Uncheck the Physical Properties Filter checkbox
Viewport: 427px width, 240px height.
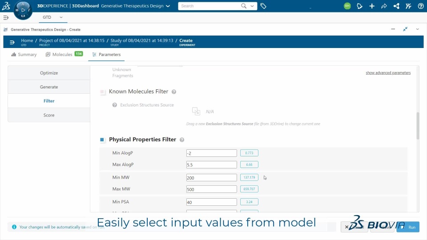click(x=102, y=140)
